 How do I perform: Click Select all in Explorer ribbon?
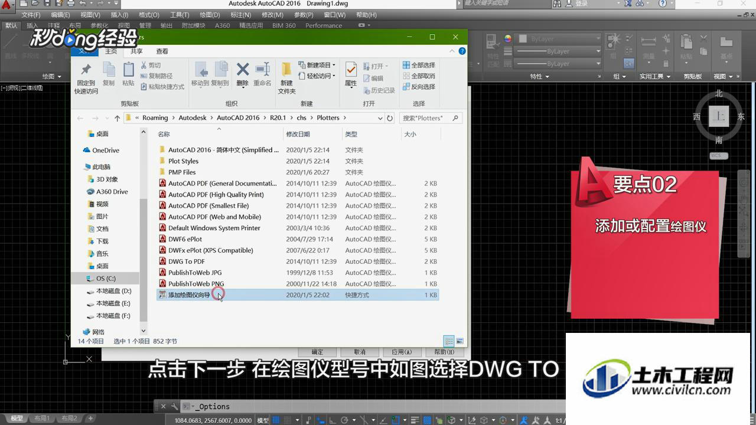click(419, 65)
